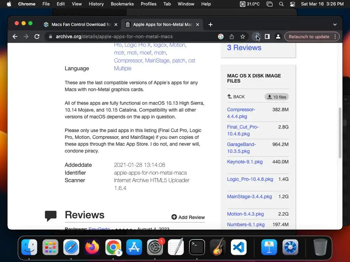Image resolution: width=350 pixels, height=262 pixels.
Task: Open System Preferences from the Dock
Action: pos(155,247)
